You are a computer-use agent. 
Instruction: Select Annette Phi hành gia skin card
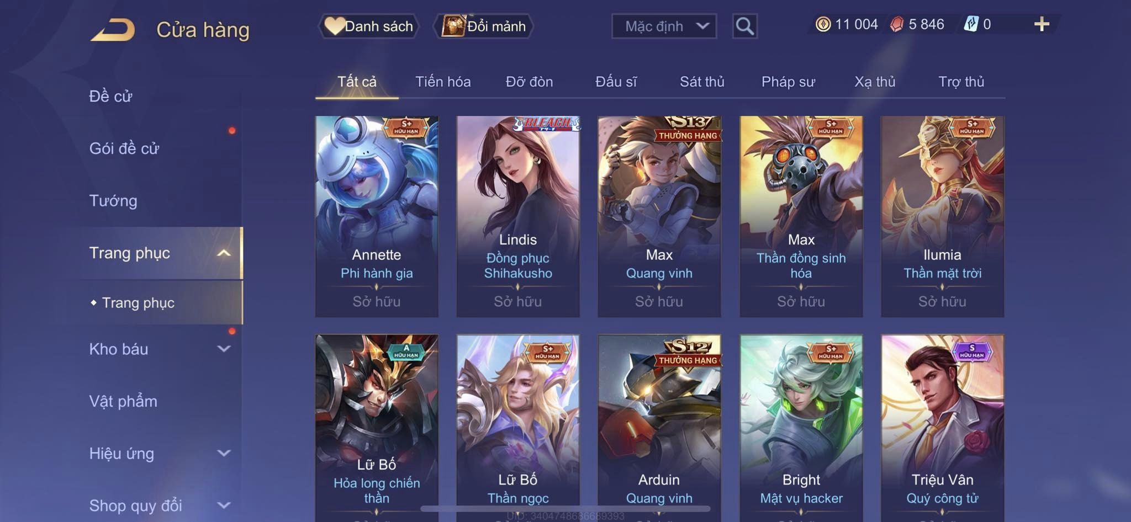click(x=377, y=216)
